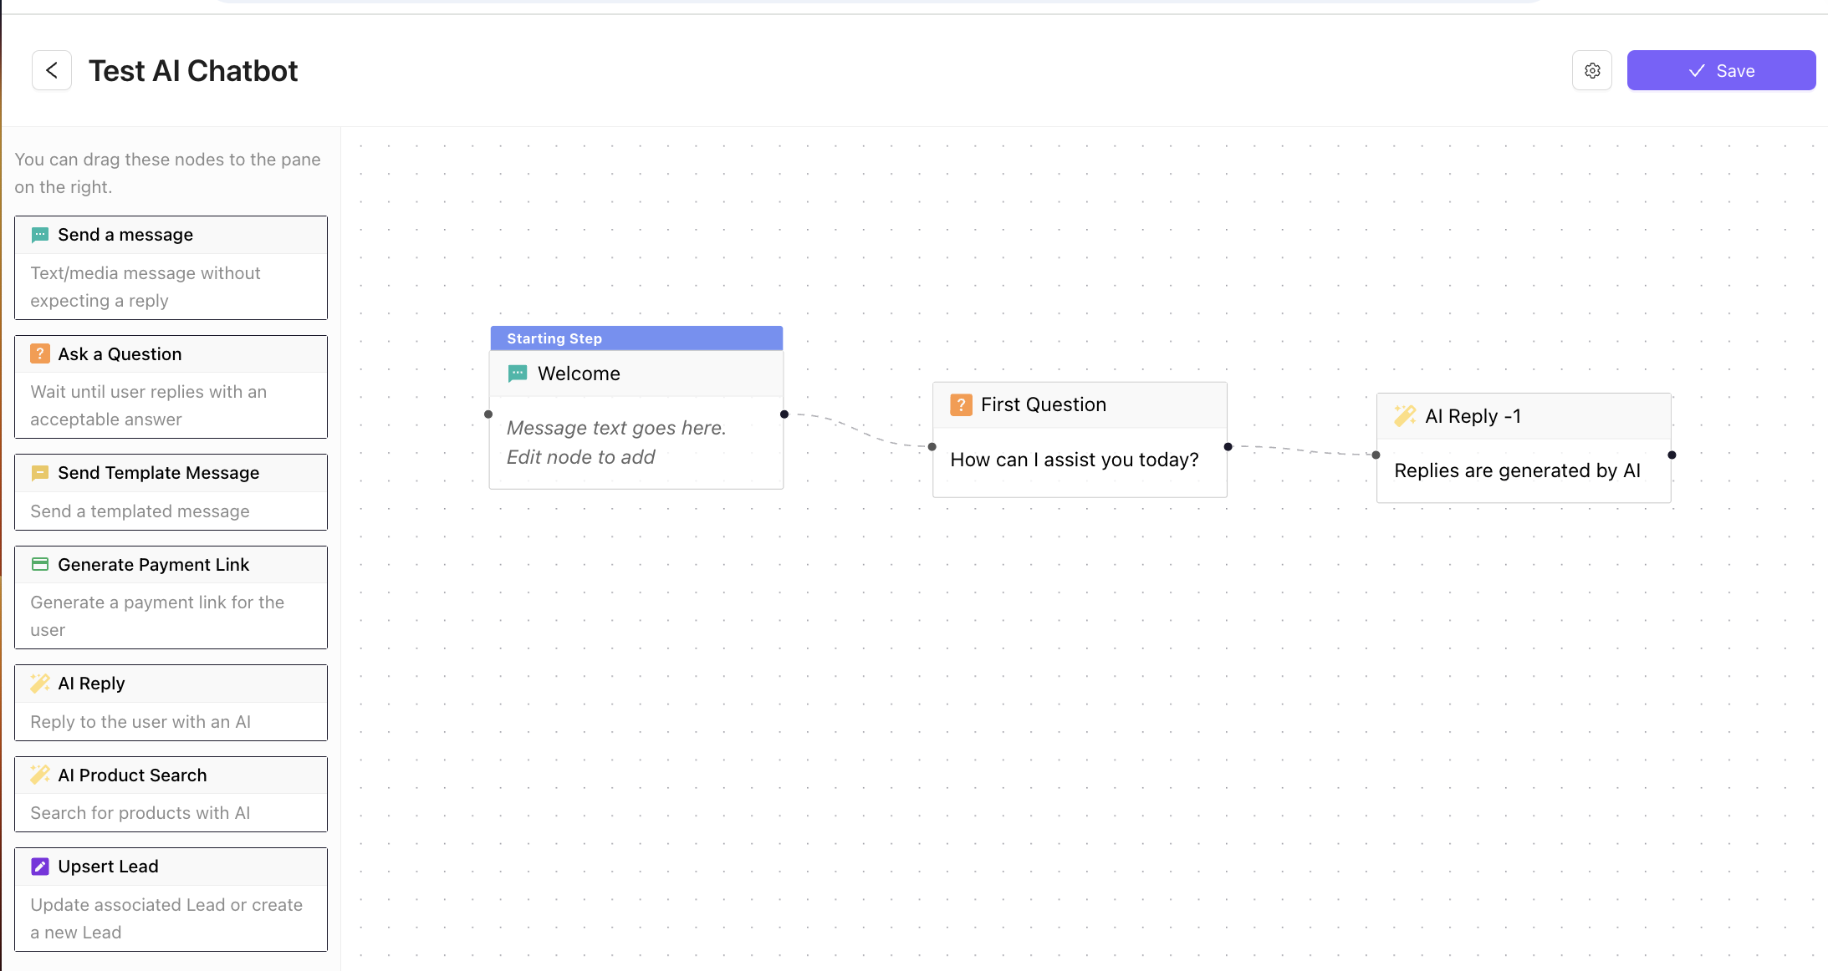Select the Send Template Message node title
This screenshot has height=971, width=1828.
pyautogui.click(x=159, y=473)
